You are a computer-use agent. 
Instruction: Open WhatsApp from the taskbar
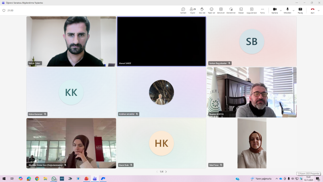54,178
